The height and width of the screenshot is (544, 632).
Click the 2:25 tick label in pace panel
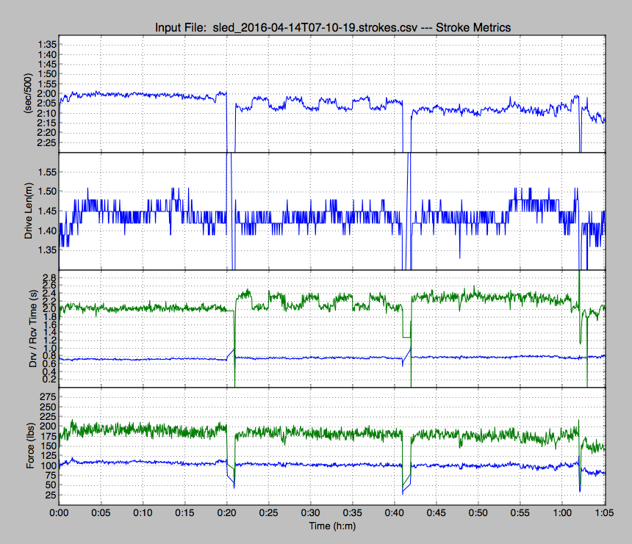tap(46, 142)
